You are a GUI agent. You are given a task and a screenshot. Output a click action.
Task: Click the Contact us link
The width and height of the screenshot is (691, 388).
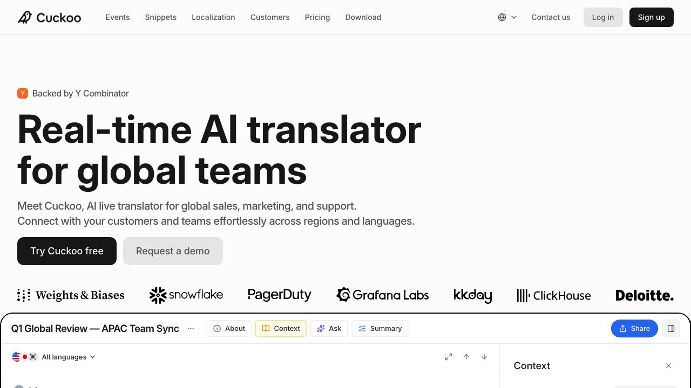(551, 17)
